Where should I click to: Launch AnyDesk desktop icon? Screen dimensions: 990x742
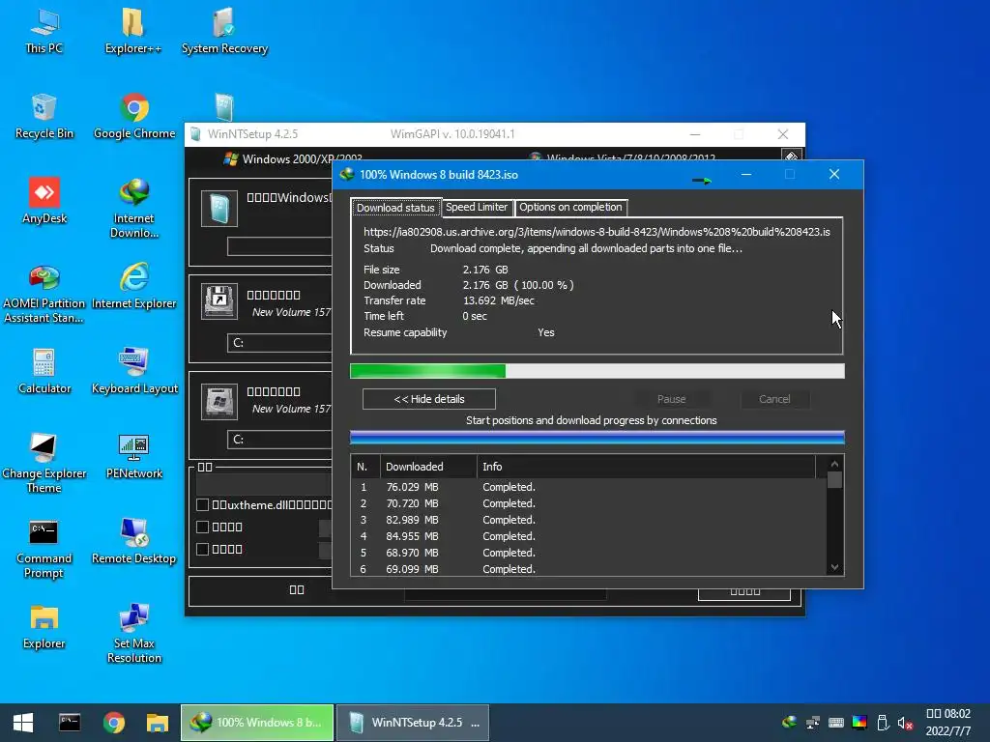click(44, 202)
